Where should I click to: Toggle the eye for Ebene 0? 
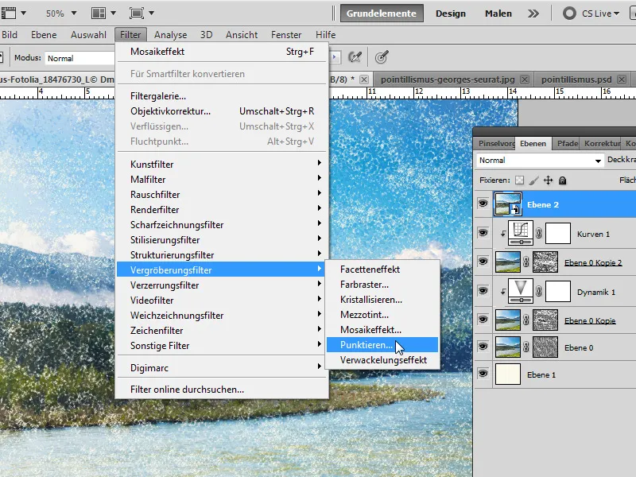click(x=483, y=347)
